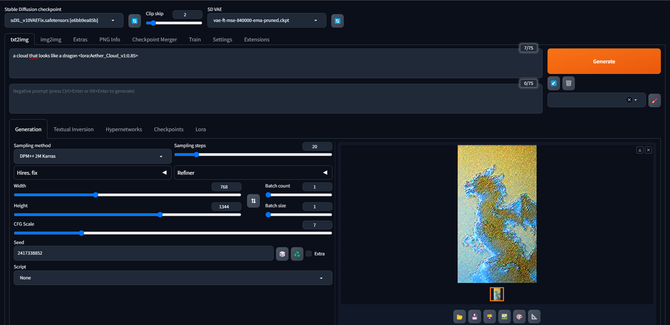Download the generated image preview

[640, 150]
